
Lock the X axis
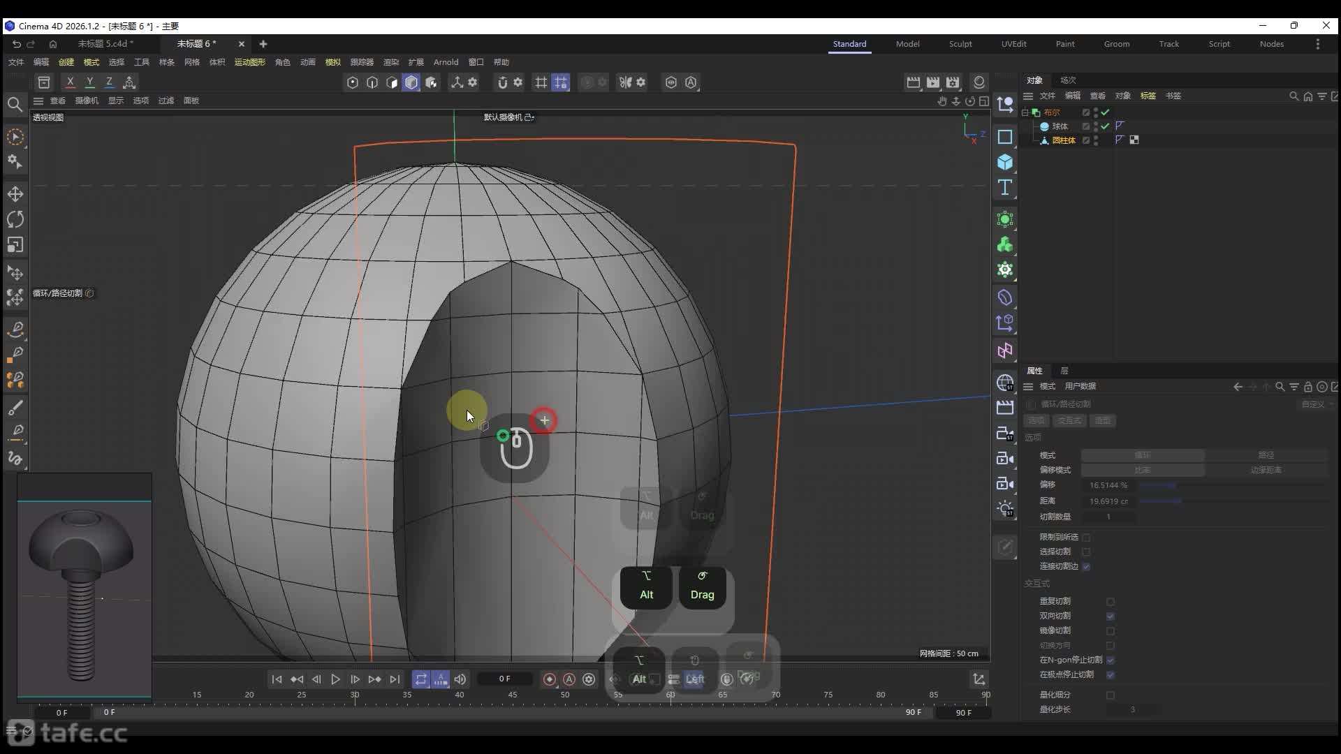coord(70,82)
